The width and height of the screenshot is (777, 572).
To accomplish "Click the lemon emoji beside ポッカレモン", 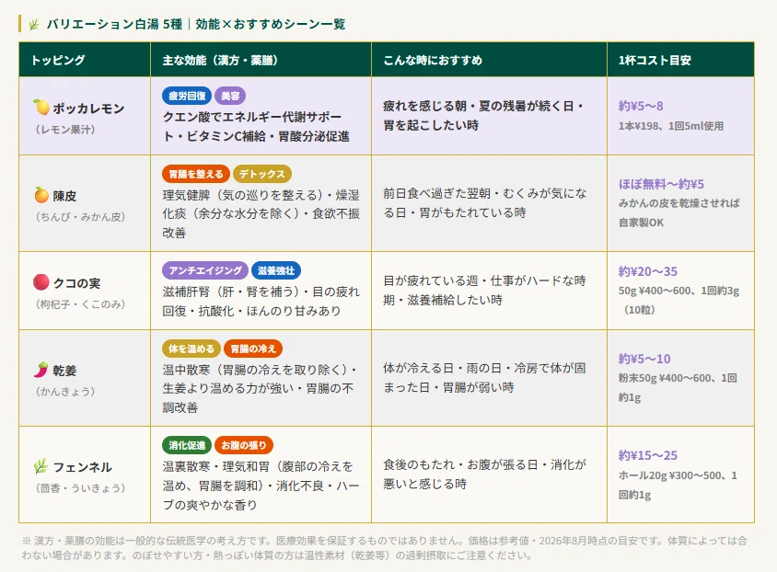I will (x=41, y=107).
